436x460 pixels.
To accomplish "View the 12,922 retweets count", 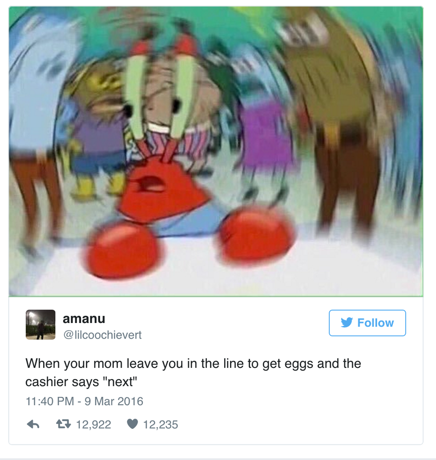I will 93,424.
